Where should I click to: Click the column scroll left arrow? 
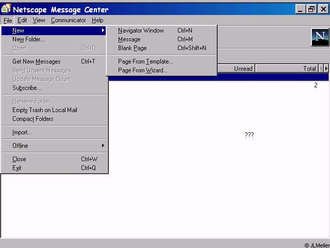click(321, 69)
